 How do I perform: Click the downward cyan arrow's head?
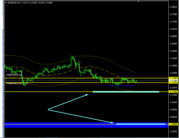113,122
